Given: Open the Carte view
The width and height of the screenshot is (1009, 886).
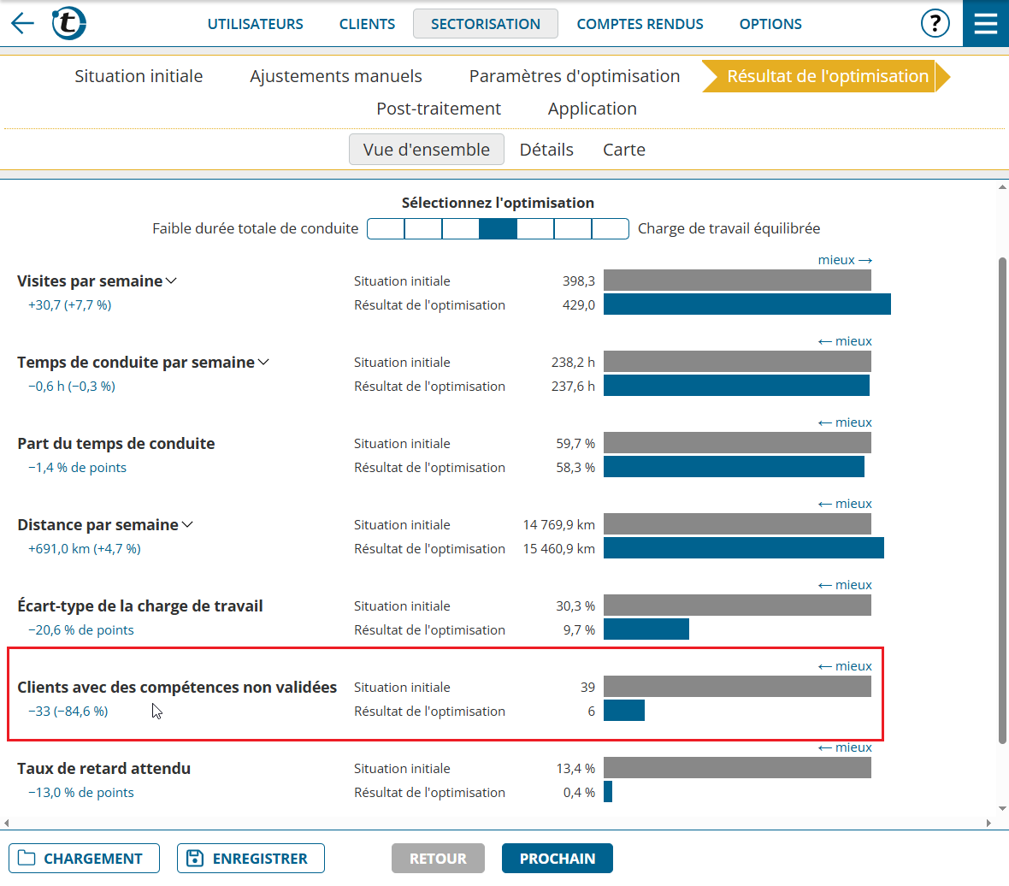Looking at the screenshot, I should (623, 150).
